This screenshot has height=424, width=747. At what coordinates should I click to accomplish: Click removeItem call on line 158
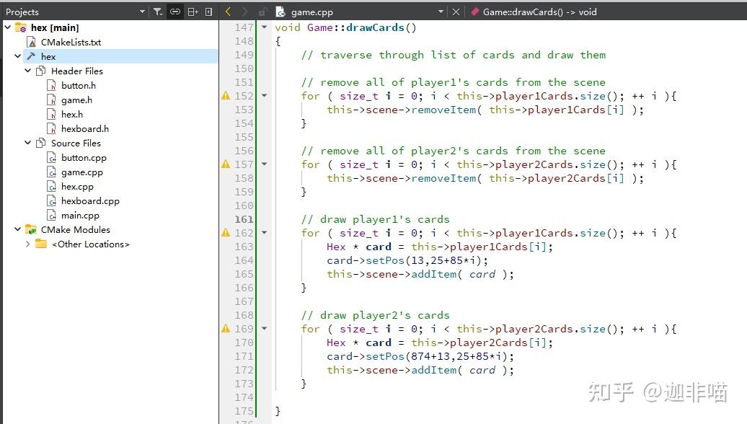click(443, 178)
